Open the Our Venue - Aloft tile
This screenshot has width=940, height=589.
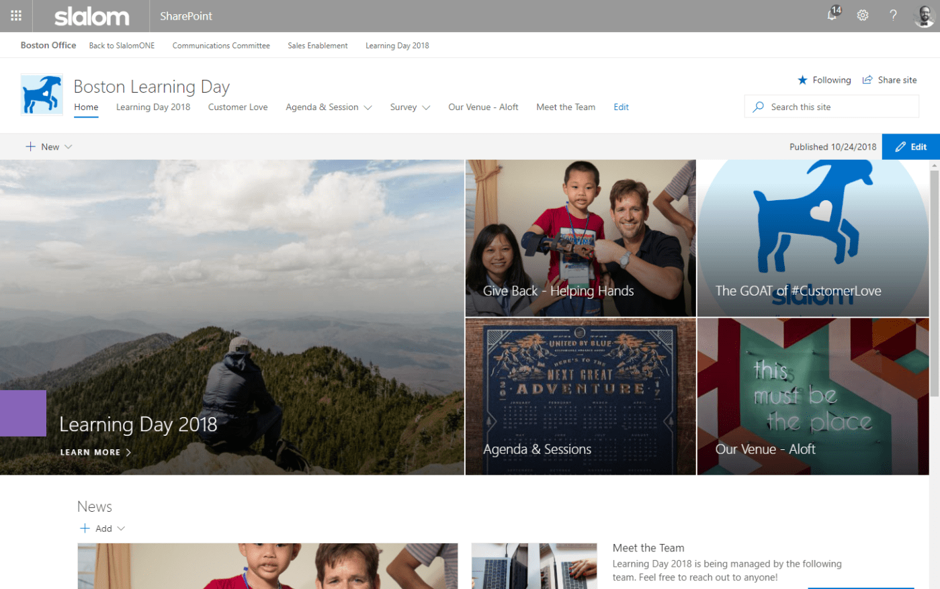click(x=812, y=396)
